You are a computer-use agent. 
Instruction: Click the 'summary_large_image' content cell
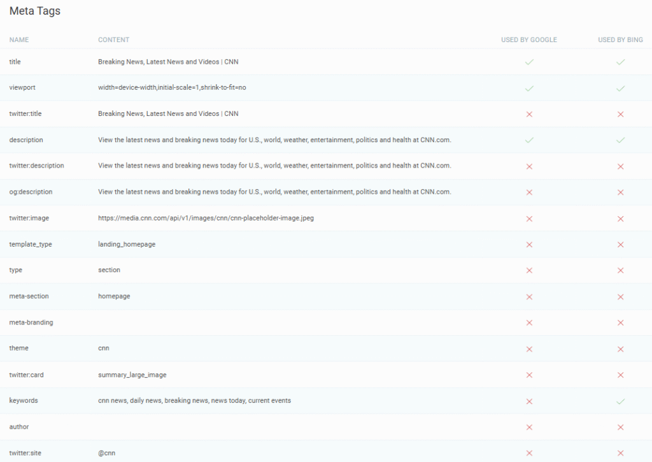pyautogui.click(x=132, y=375)
